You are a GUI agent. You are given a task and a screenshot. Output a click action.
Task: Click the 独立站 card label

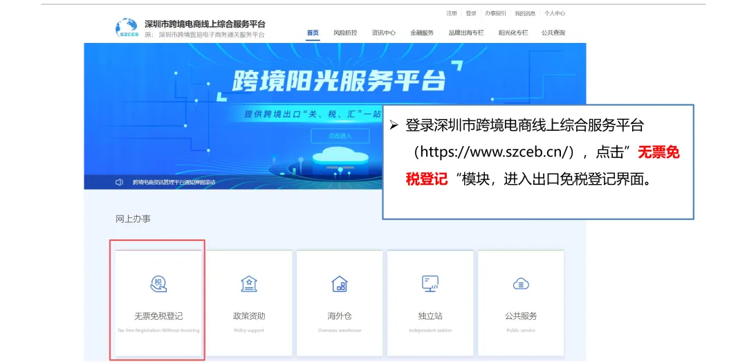pyautogui.click(x=430, y=316)
